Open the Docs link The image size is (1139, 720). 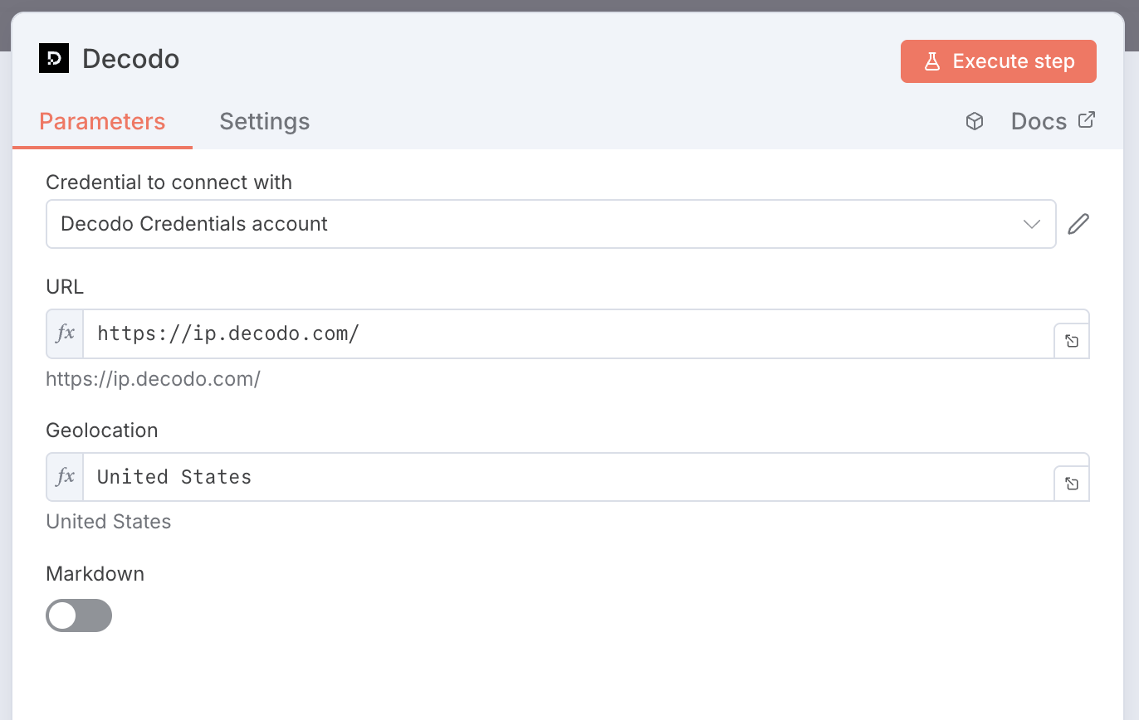point(1053,121)
